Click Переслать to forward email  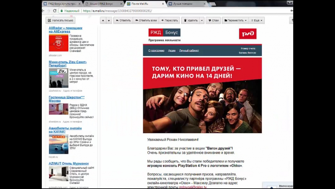tap(169, 20)
